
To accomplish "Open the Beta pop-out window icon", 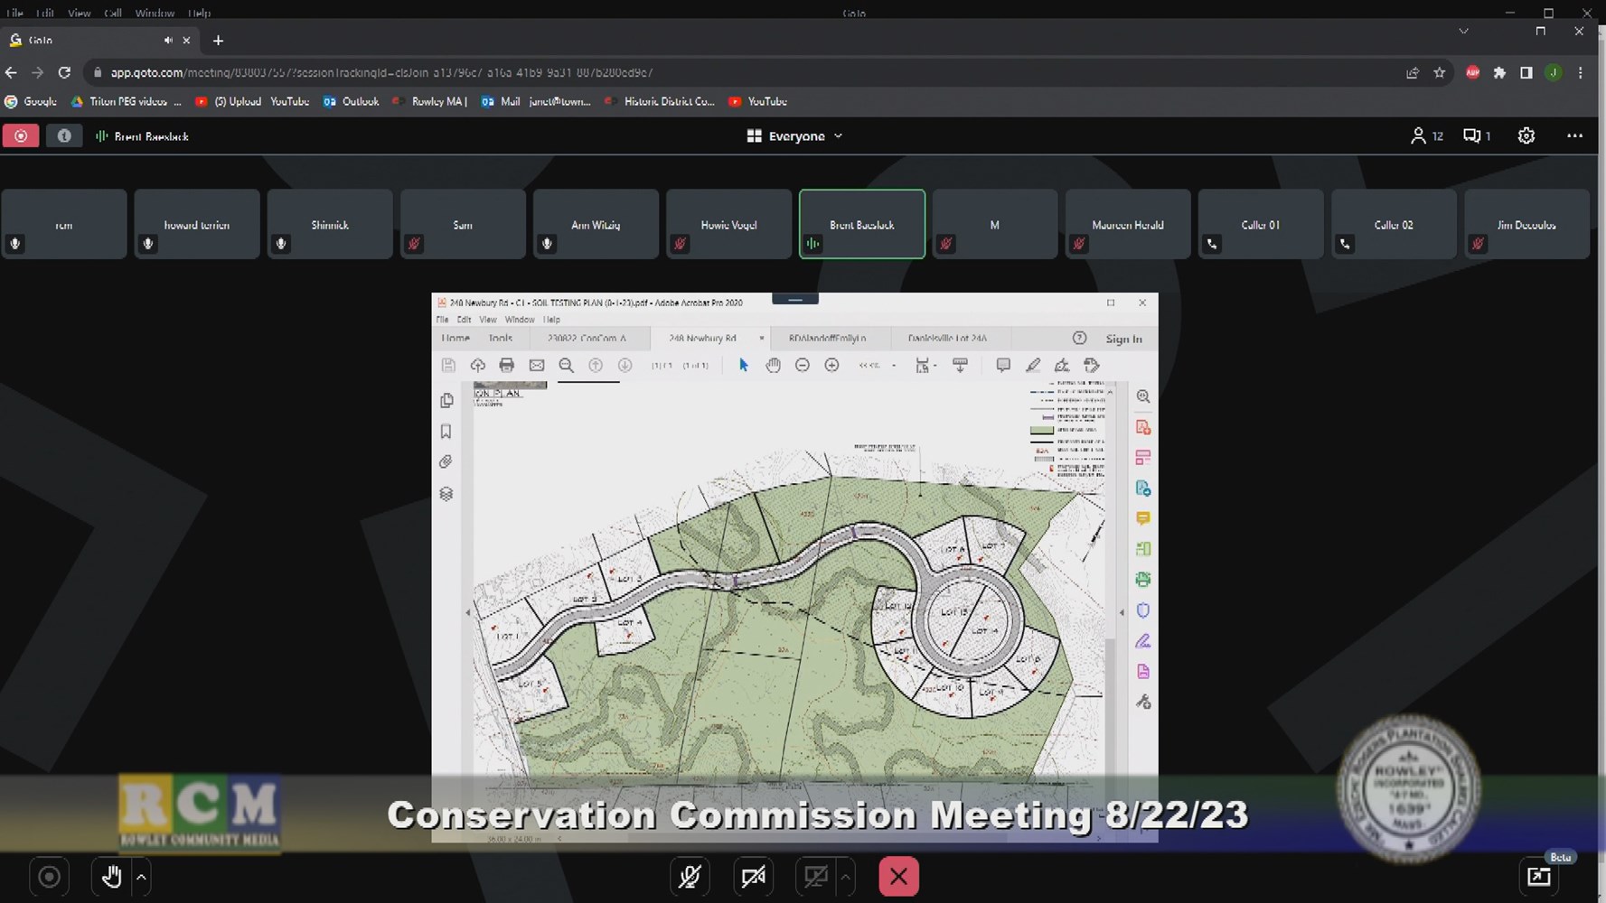I will pyautogui.click(x=1539, y=876).
